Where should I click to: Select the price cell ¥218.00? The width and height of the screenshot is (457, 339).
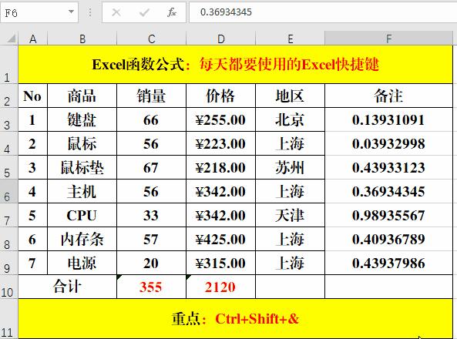(220, 167)
